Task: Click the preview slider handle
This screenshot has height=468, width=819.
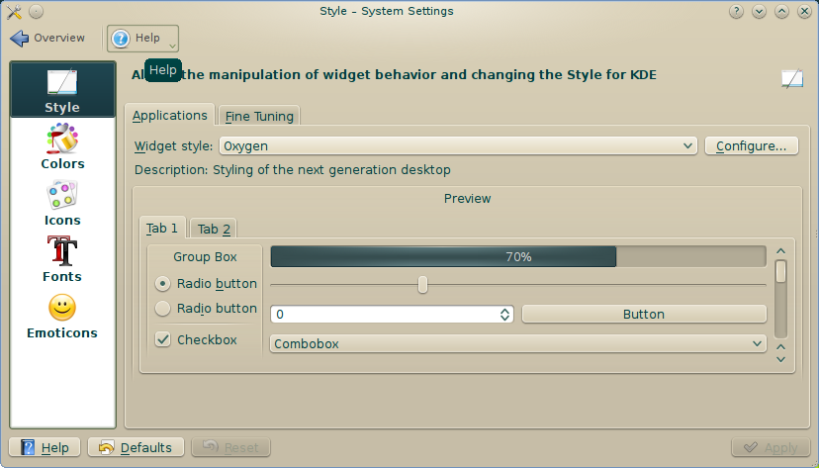Action: (x=422, y=285)
